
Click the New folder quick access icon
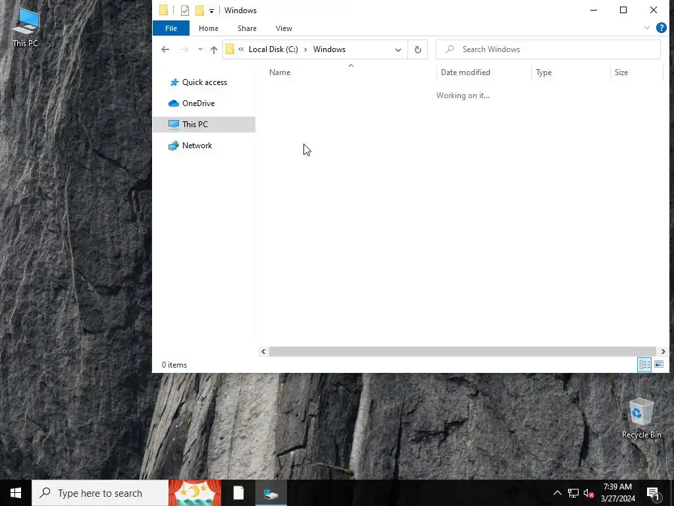point(199,11)
